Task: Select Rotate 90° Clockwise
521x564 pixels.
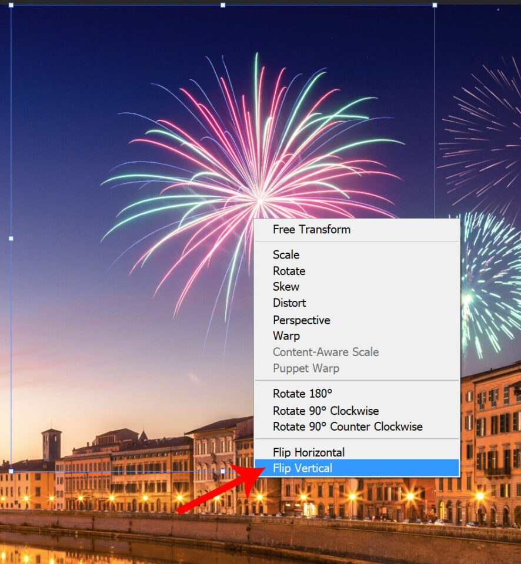Action: 325,411
